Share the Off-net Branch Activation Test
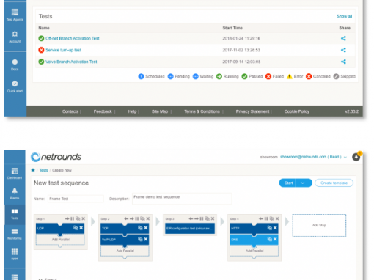Image resolution: width=374 pixels, height=280 pixels. pos(343,38)
